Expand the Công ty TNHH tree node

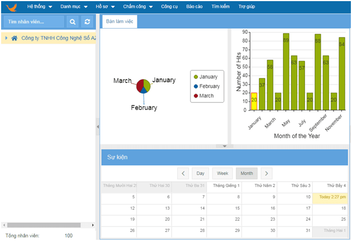(x=6, y=38)
